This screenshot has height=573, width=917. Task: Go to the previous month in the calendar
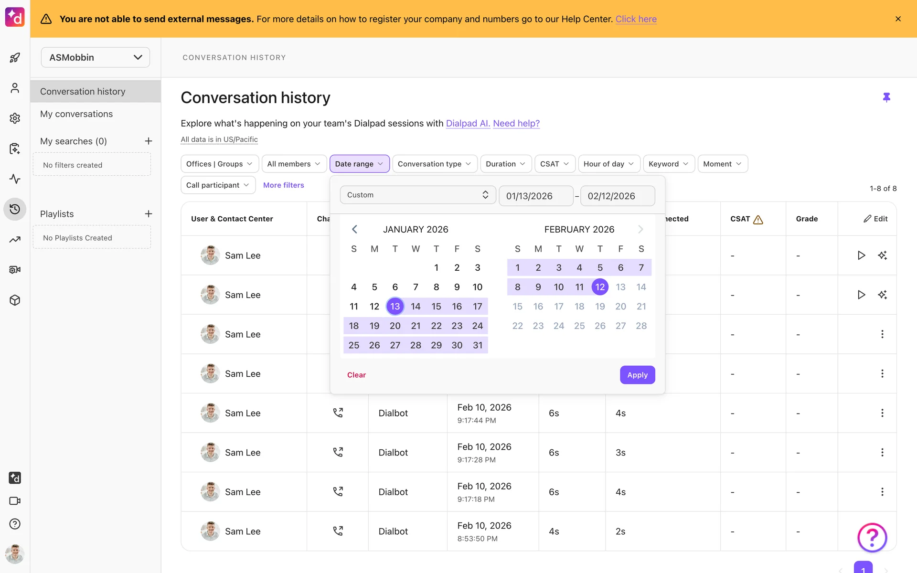354,229
